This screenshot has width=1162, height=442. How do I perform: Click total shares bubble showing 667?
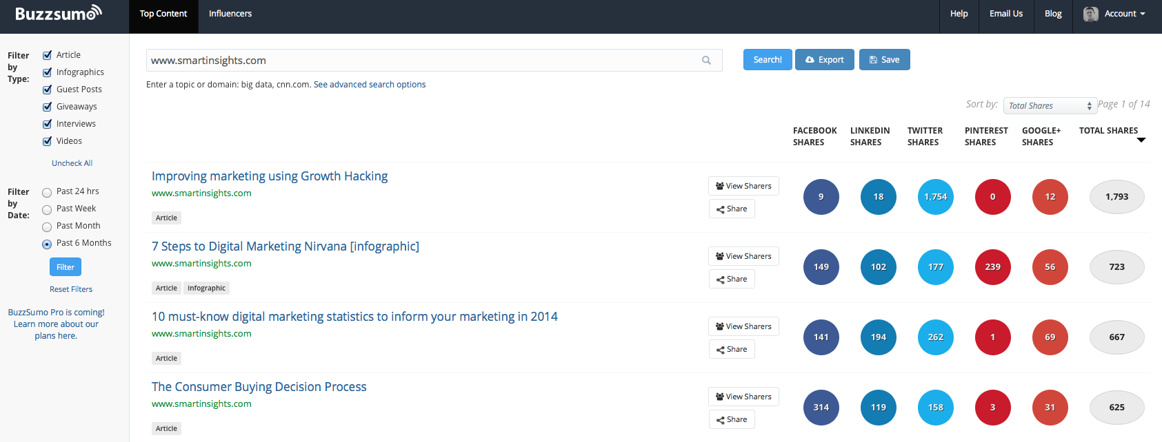click(x=1117, y=337)
